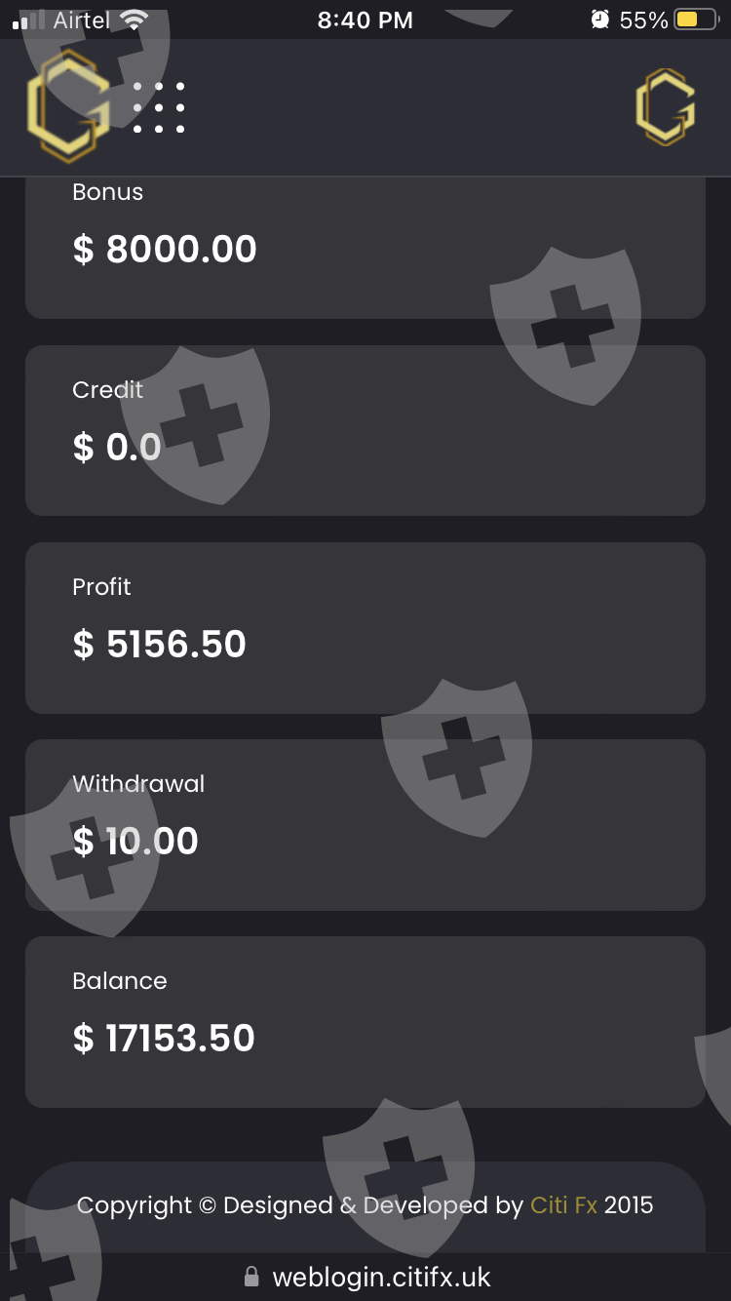Viewport: 731px width, 1301px height.
Task: Tap the padlock icon in address bar
Action: [x=251, y=1277]
